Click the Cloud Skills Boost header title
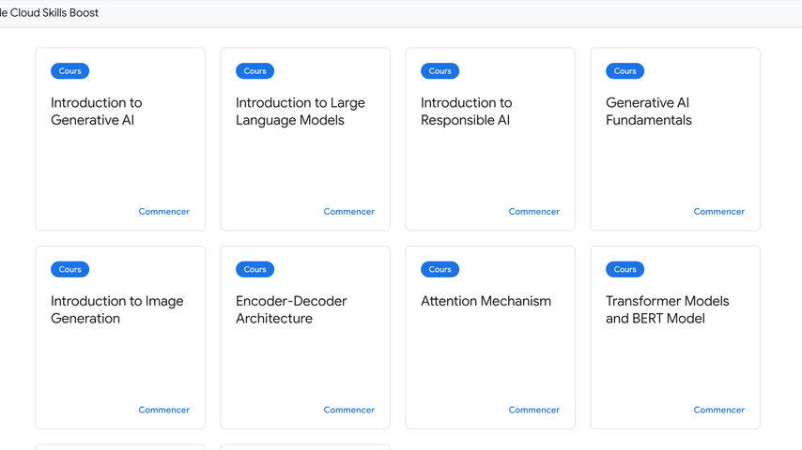The width and height of the screenshot is (802, 450). coord(49,13)
